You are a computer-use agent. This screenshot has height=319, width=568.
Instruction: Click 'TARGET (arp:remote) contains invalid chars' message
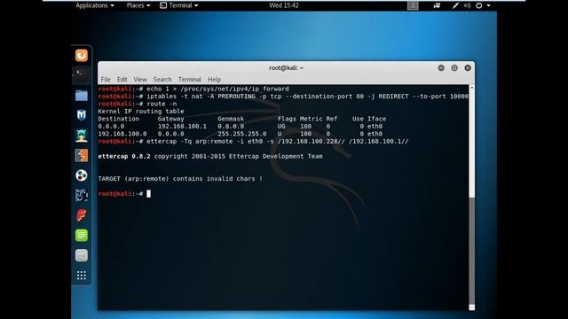180,179
